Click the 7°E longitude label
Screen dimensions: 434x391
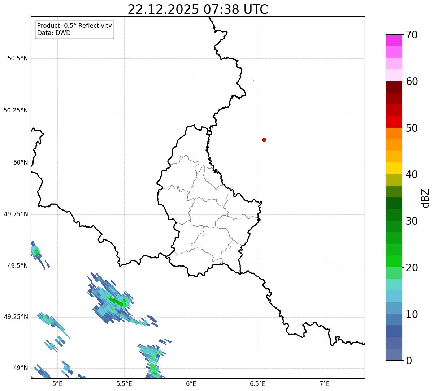325,384
